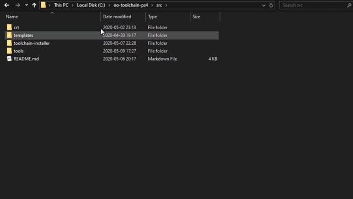Navigate to This PC breadcrumb

(x=61, y=5)
